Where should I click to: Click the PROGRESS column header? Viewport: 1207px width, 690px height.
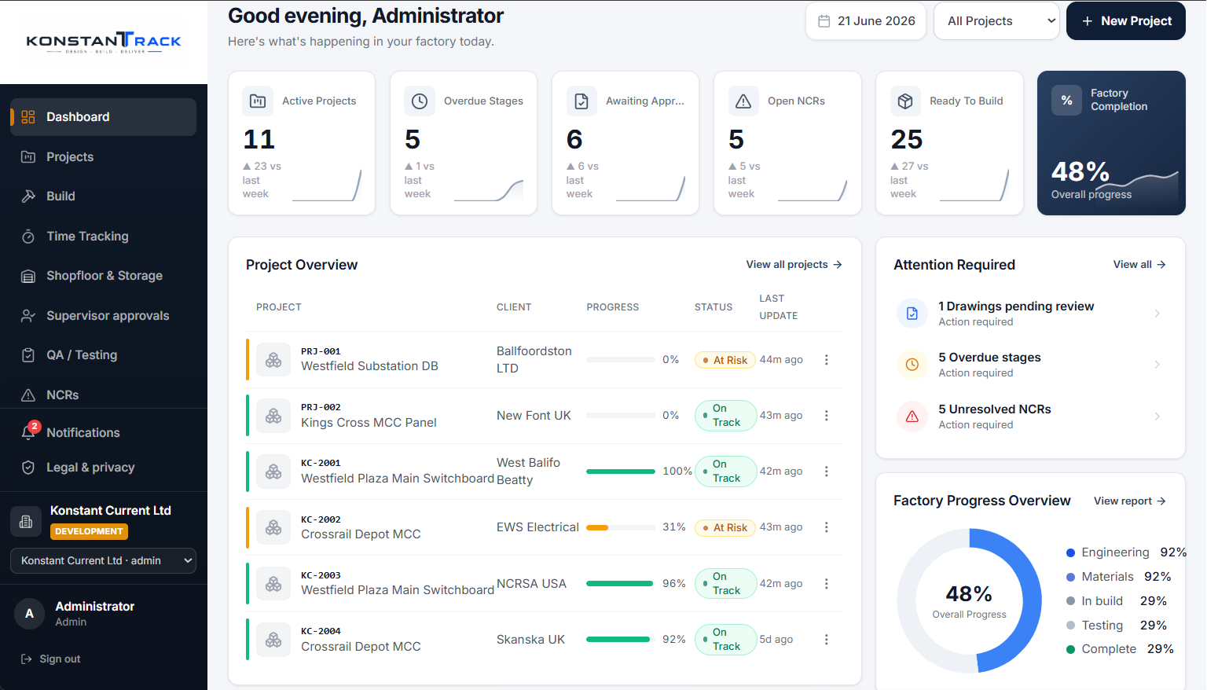tap(613, 307)
